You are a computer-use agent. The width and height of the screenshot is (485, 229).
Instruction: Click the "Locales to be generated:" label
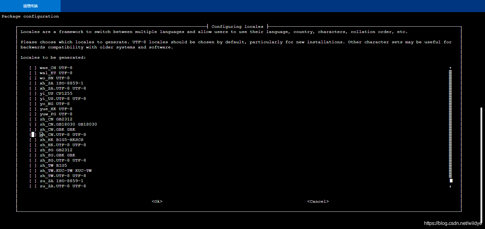point(53,57)
